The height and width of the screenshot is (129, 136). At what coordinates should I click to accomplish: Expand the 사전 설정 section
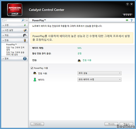coord(14,30)
